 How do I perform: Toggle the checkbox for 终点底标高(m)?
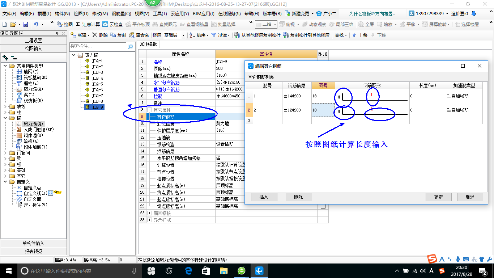click(x=323, y=206)
